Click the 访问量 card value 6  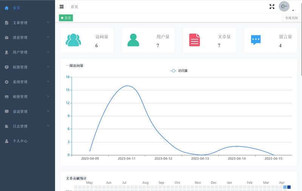pos(97,46)
